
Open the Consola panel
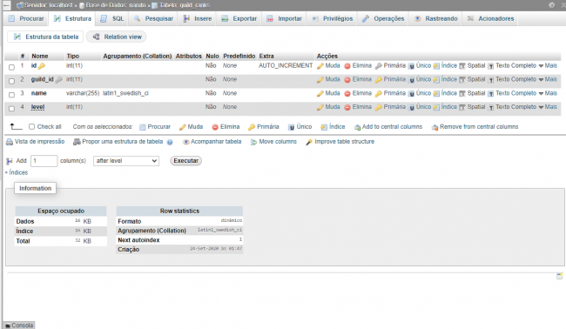[x=19, y=326]
